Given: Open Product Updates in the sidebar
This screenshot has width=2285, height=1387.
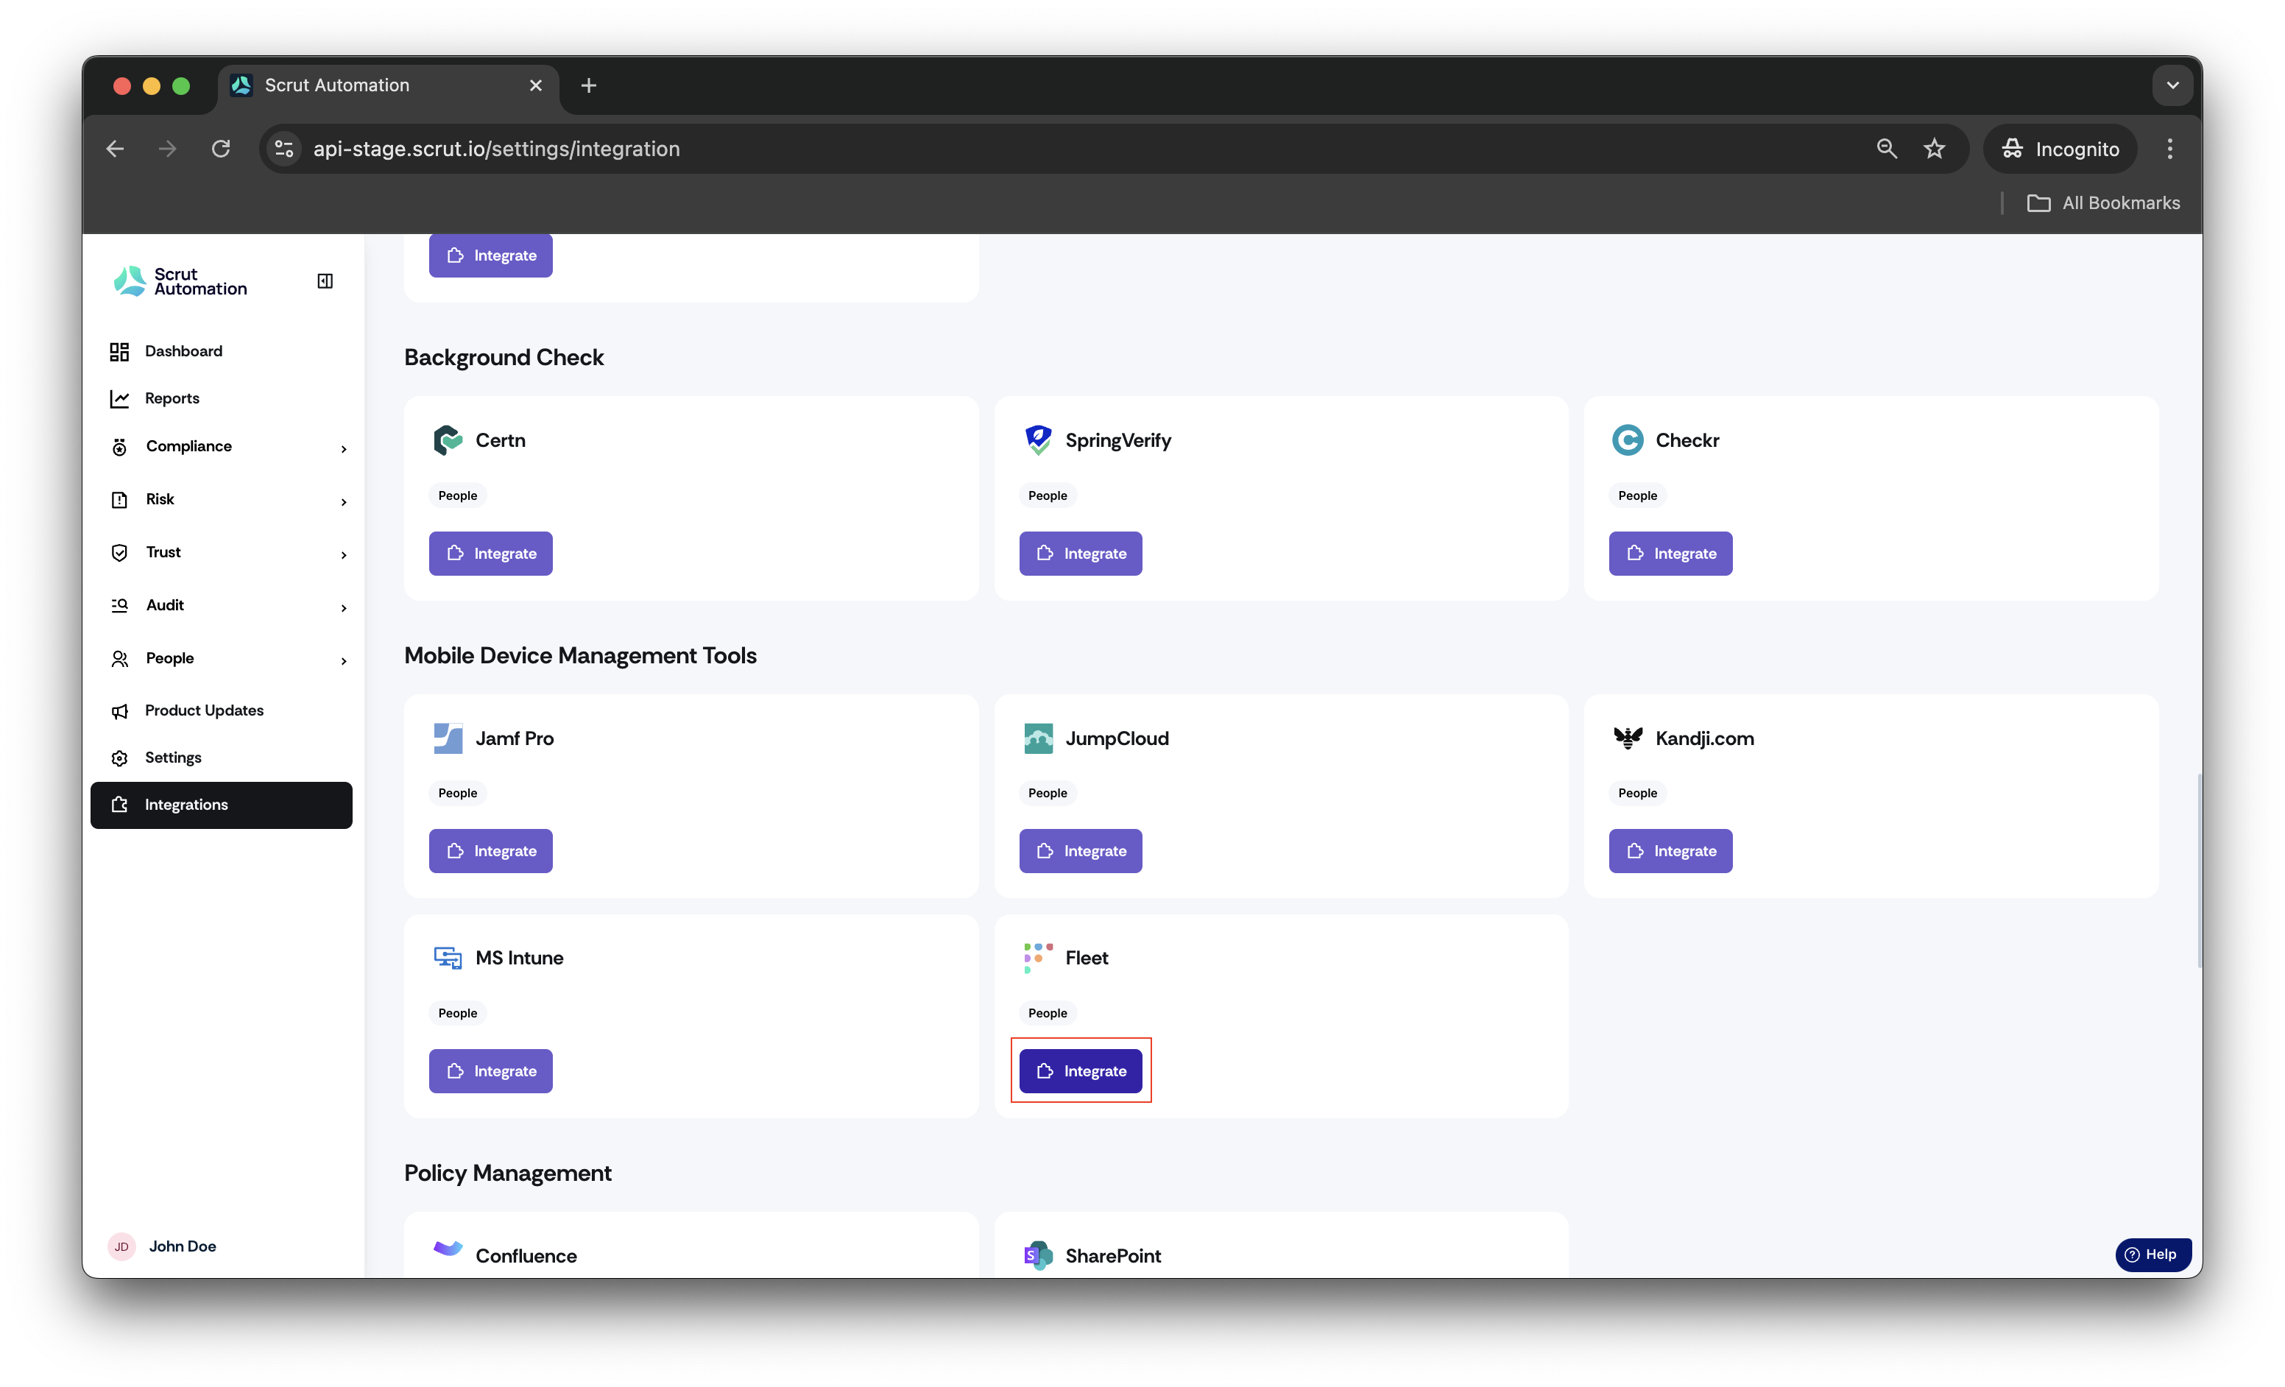Looking at the screenshot, I should pos(222,711).
